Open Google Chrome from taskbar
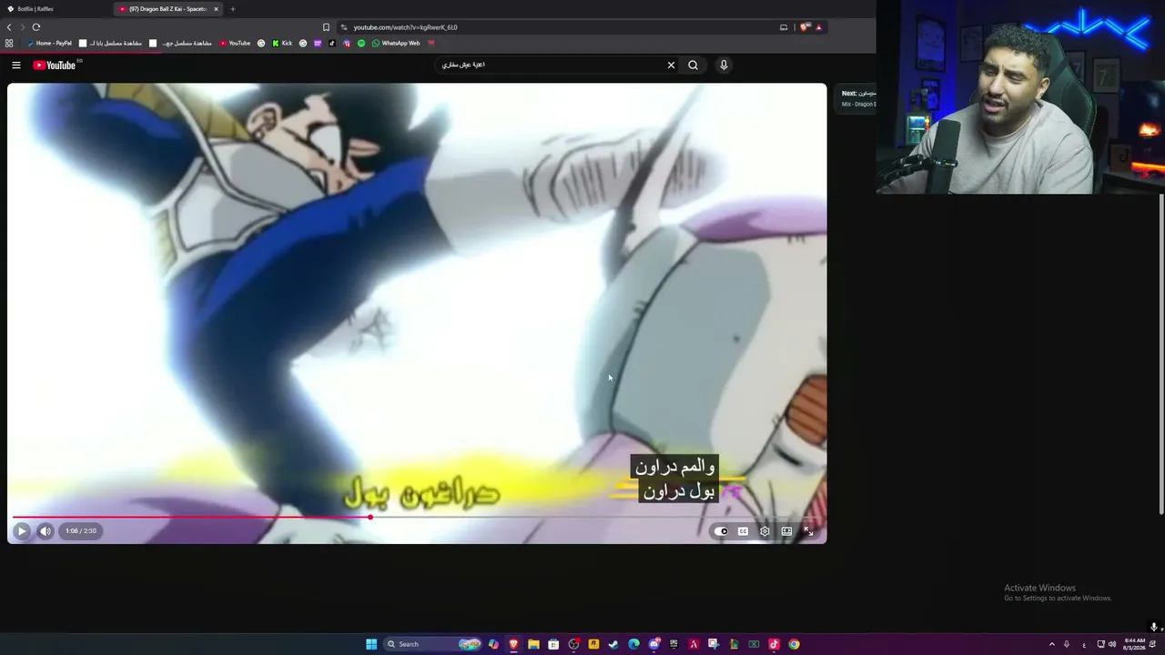Image resolution: width=1165 pixels, height=655 pixels. (x=794, y=644)
